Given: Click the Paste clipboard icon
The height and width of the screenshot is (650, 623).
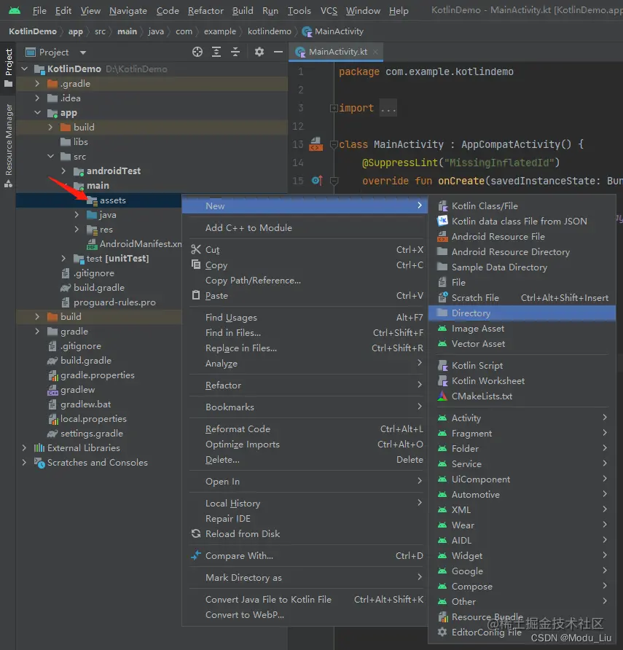Looking at the screenshot, I should point(196,295).
